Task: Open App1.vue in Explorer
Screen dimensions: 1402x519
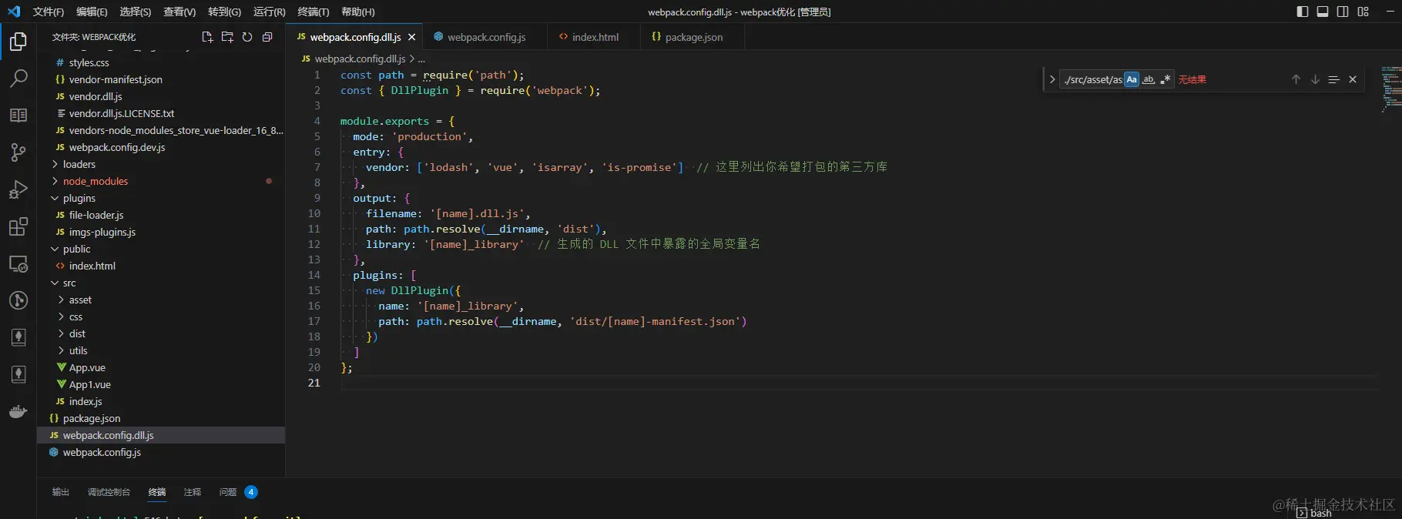Action: coord(161,384)
